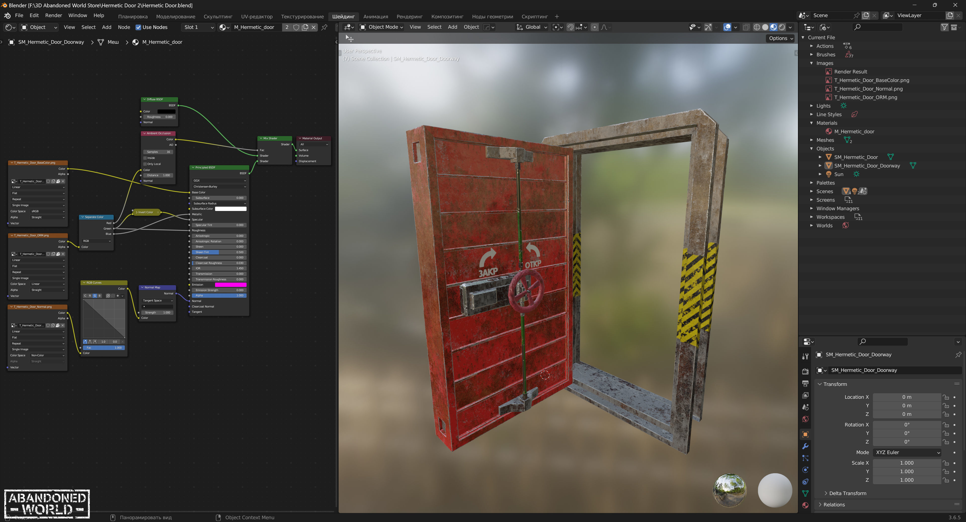
Task: Open the Output properties tab
Action: point(805,383)
